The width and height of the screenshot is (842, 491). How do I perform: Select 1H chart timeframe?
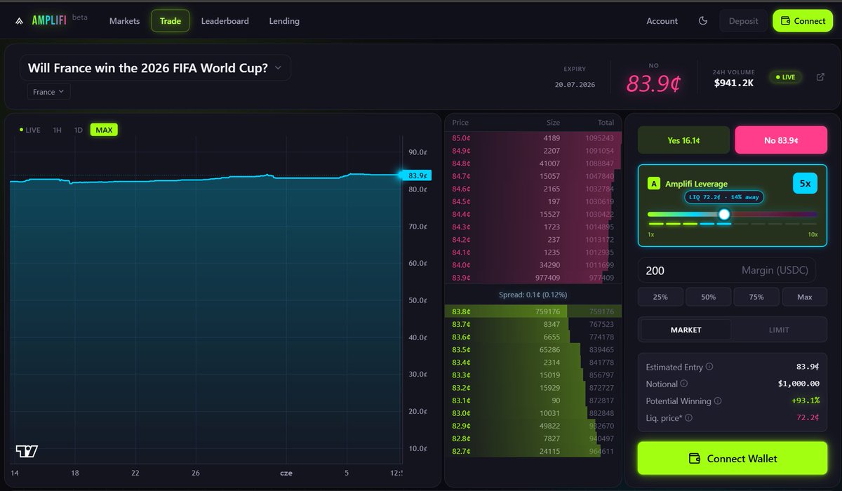(x=57, y=130)
